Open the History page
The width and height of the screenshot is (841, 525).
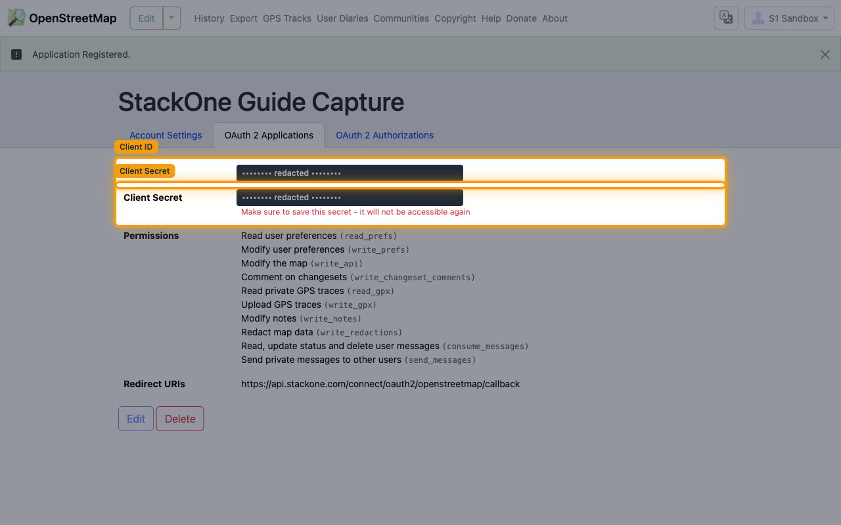(209, 18)
